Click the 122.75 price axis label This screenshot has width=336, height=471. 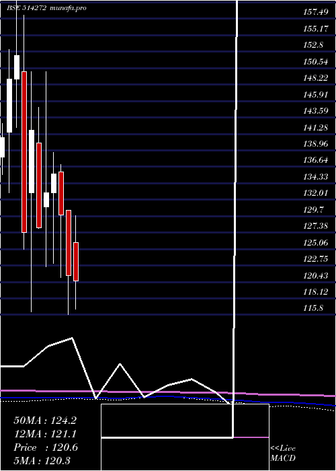point(316,258)
